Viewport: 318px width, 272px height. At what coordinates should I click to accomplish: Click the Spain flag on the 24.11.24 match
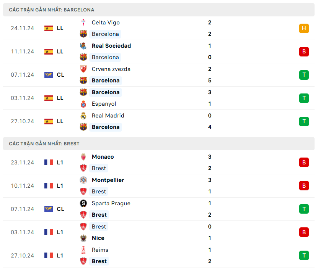coord(49,28)
